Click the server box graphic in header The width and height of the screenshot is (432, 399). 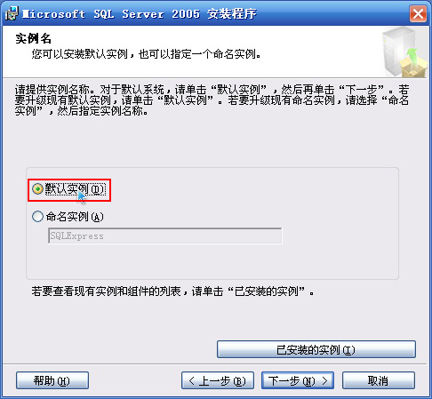pos(404,52)
